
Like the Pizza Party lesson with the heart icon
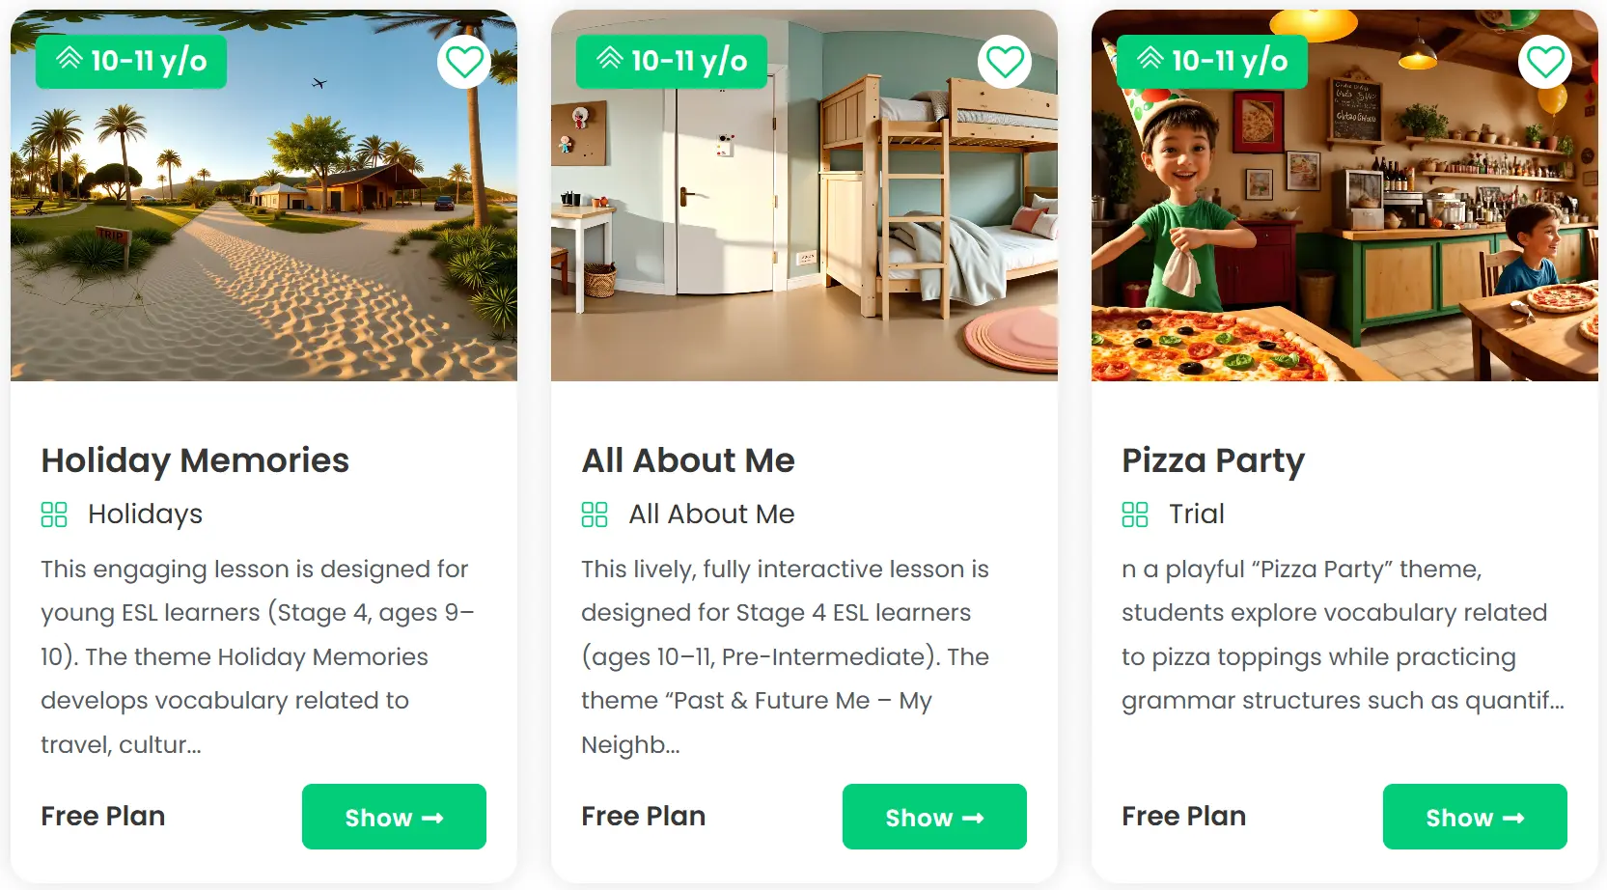tap(1545, 62)
